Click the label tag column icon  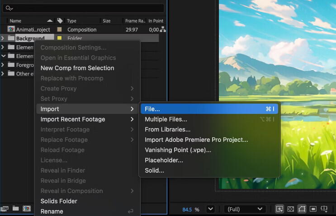pyautogui.click(x=60, y=21)
